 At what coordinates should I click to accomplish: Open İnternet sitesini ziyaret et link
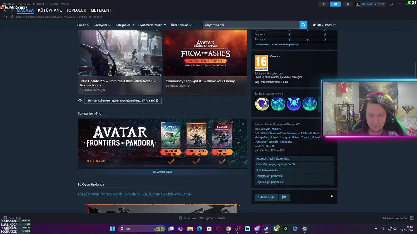click(294, 159)
